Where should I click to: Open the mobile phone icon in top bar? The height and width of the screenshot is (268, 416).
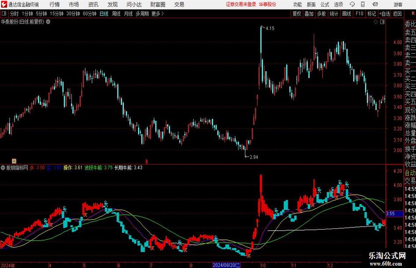pos(363,4)
